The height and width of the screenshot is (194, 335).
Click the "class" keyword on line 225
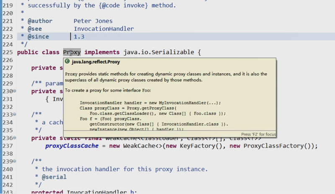pyautogui.click(x=51, y=52)
